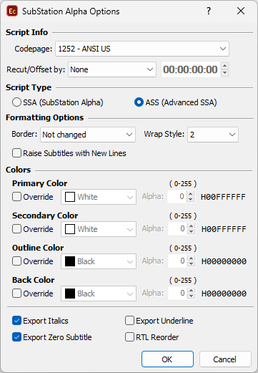Open the Codepage dropdown

pos(142,49)
